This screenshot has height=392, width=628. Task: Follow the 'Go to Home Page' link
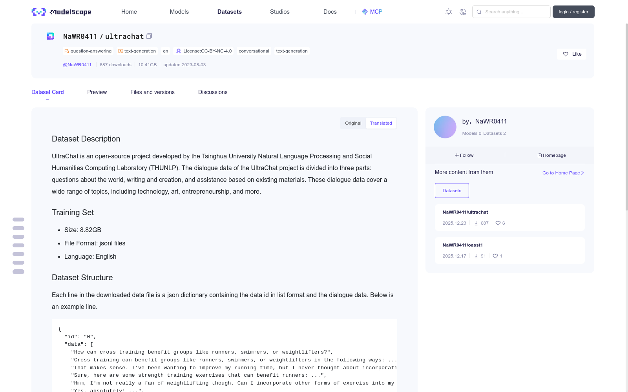click(x=563, y=173)
